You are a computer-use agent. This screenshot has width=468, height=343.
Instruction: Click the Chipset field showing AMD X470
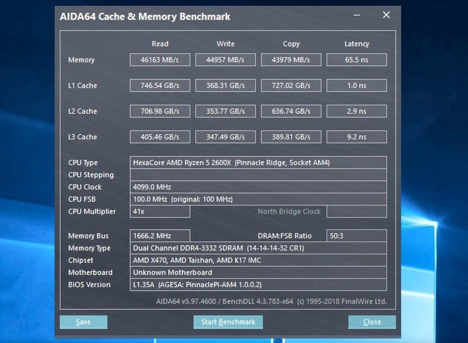point(258,261)
